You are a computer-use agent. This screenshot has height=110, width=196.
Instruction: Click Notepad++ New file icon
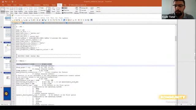pos(13,20)
